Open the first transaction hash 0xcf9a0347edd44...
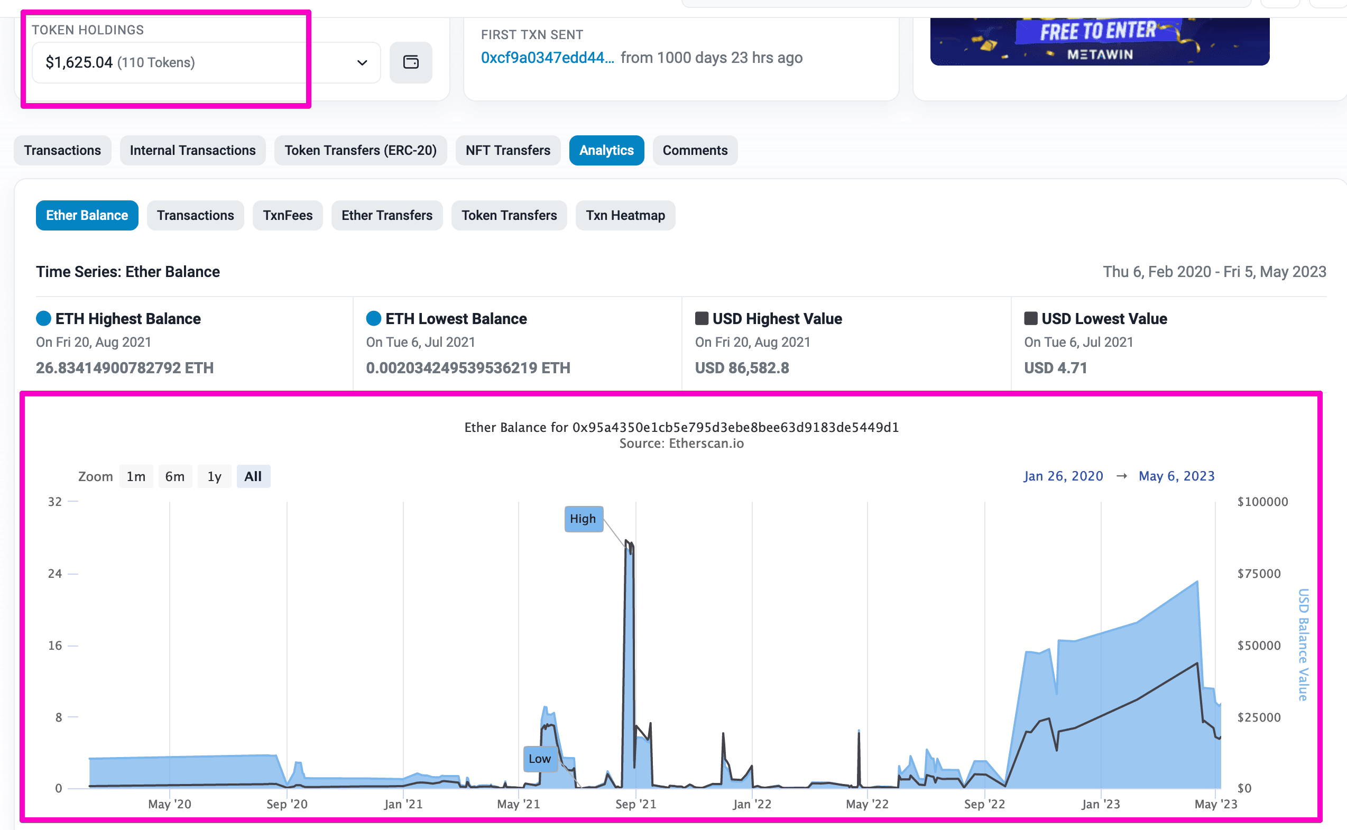1347x830 pixels. click(547, 58)
